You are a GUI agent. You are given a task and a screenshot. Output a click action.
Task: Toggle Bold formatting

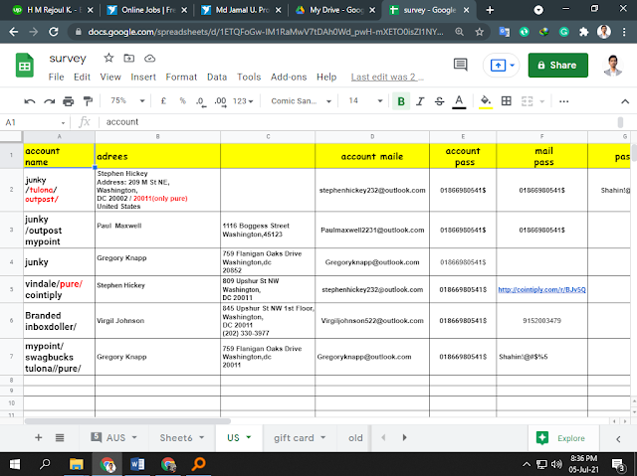click(x=401, y=101)
